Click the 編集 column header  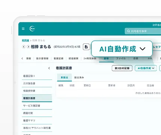(61, 85)
